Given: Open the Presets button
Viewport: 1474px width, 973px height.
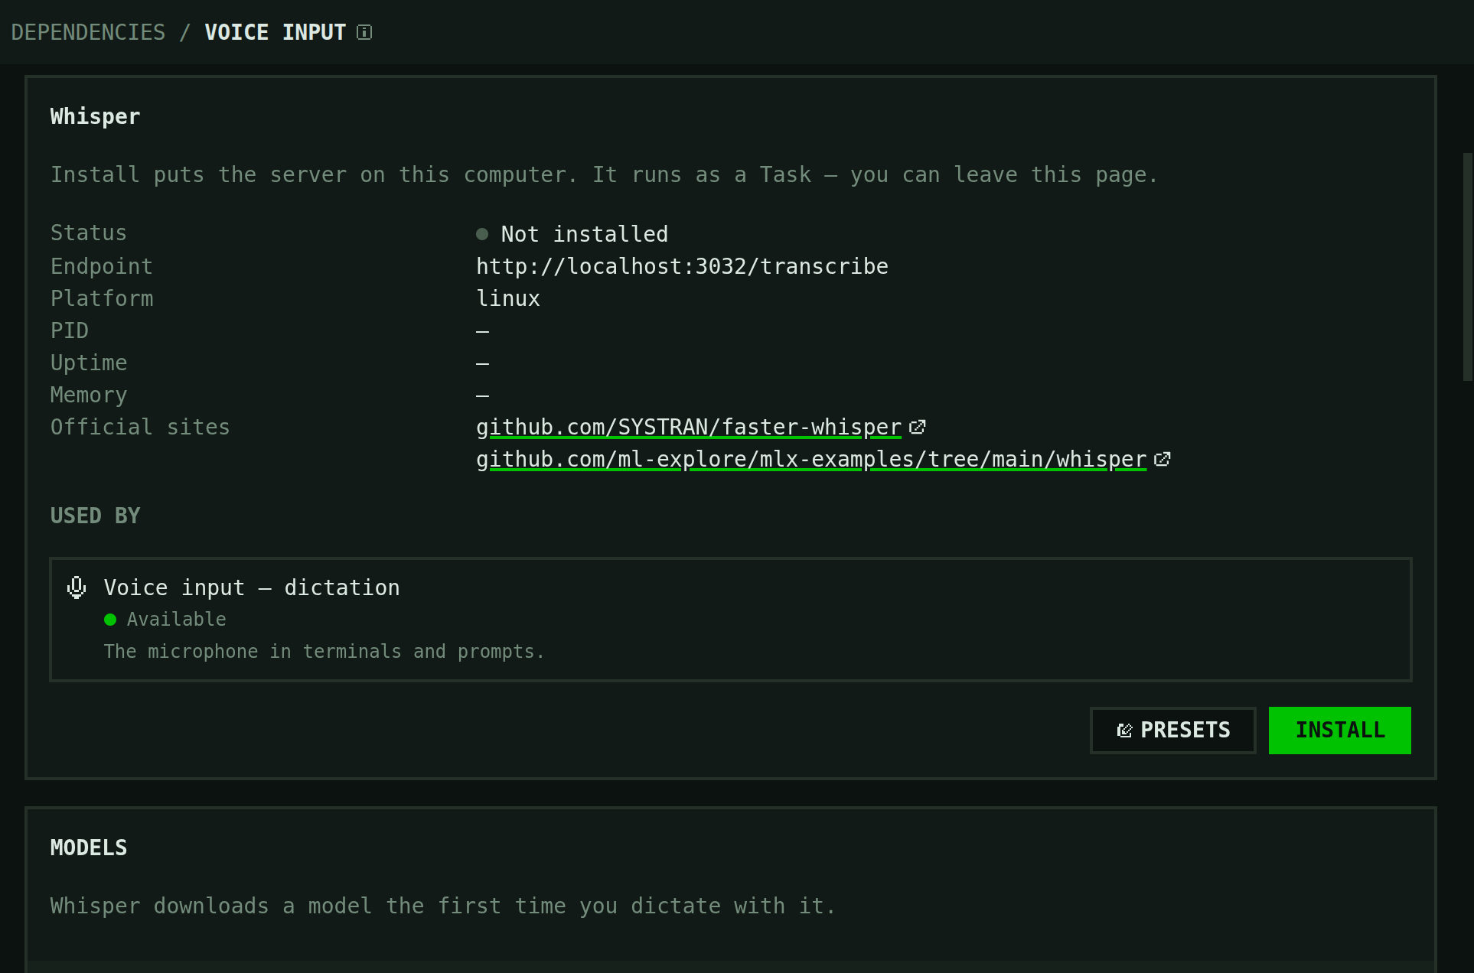Looking at the screenshot, I should coord(1172,731).
